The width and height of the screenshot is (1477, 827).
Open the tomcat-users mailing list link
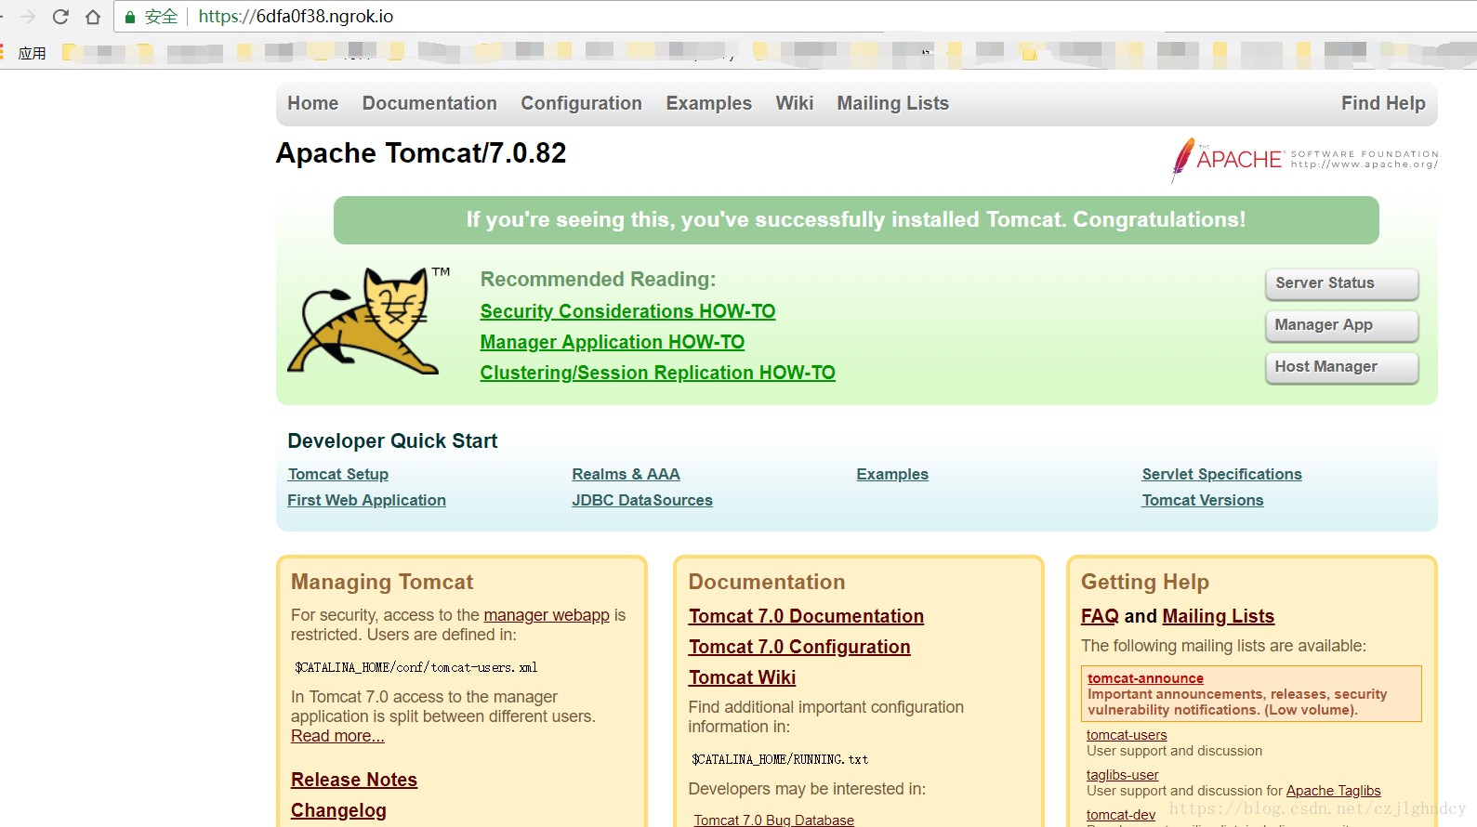[x=1127, y=735]
